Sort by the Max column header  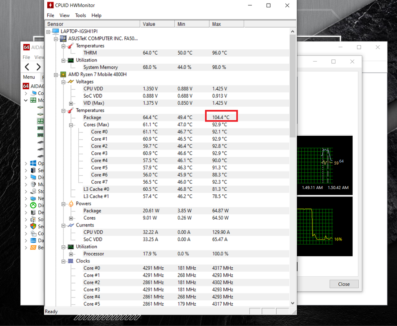[x=227, y=24]
